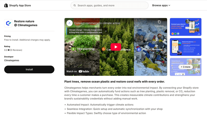
Task: Select the Developer label
Action: point(9,57)
